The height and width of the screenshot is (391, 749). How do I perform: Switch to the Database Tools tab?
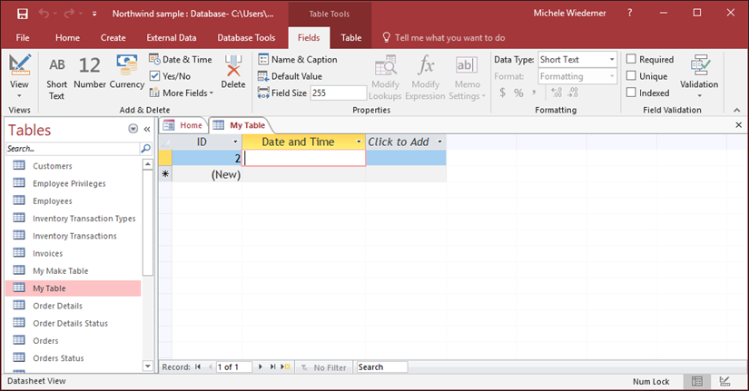[x=246, y=38]
